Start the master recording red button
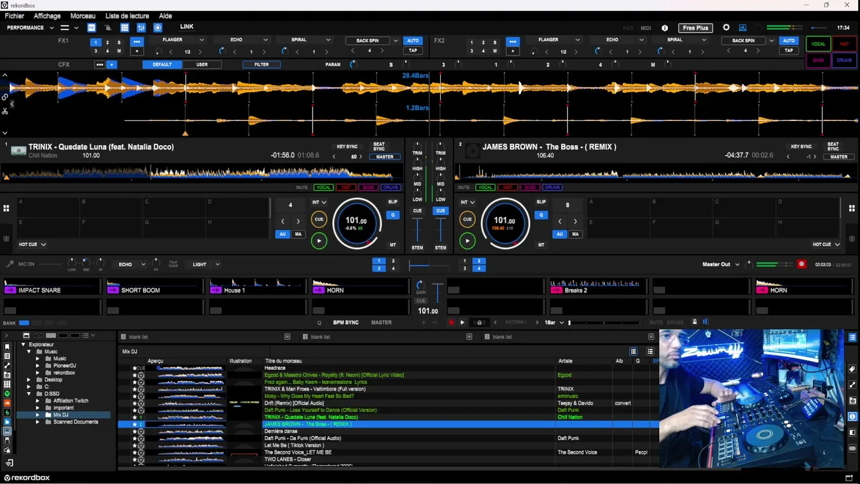The height and width of the screenshot is (484, 860). pos(802,264)
